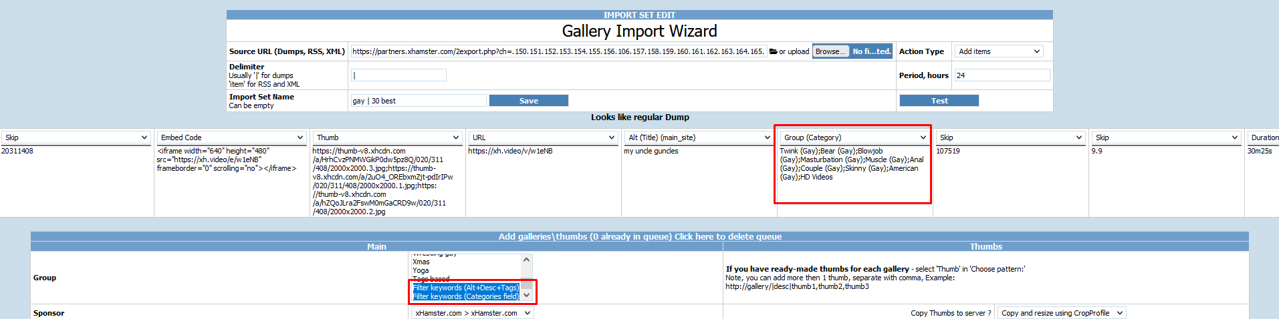Click the iframe embed code sample text
This screenshot has height=319, width=1279.
click(x=226, y=159)
